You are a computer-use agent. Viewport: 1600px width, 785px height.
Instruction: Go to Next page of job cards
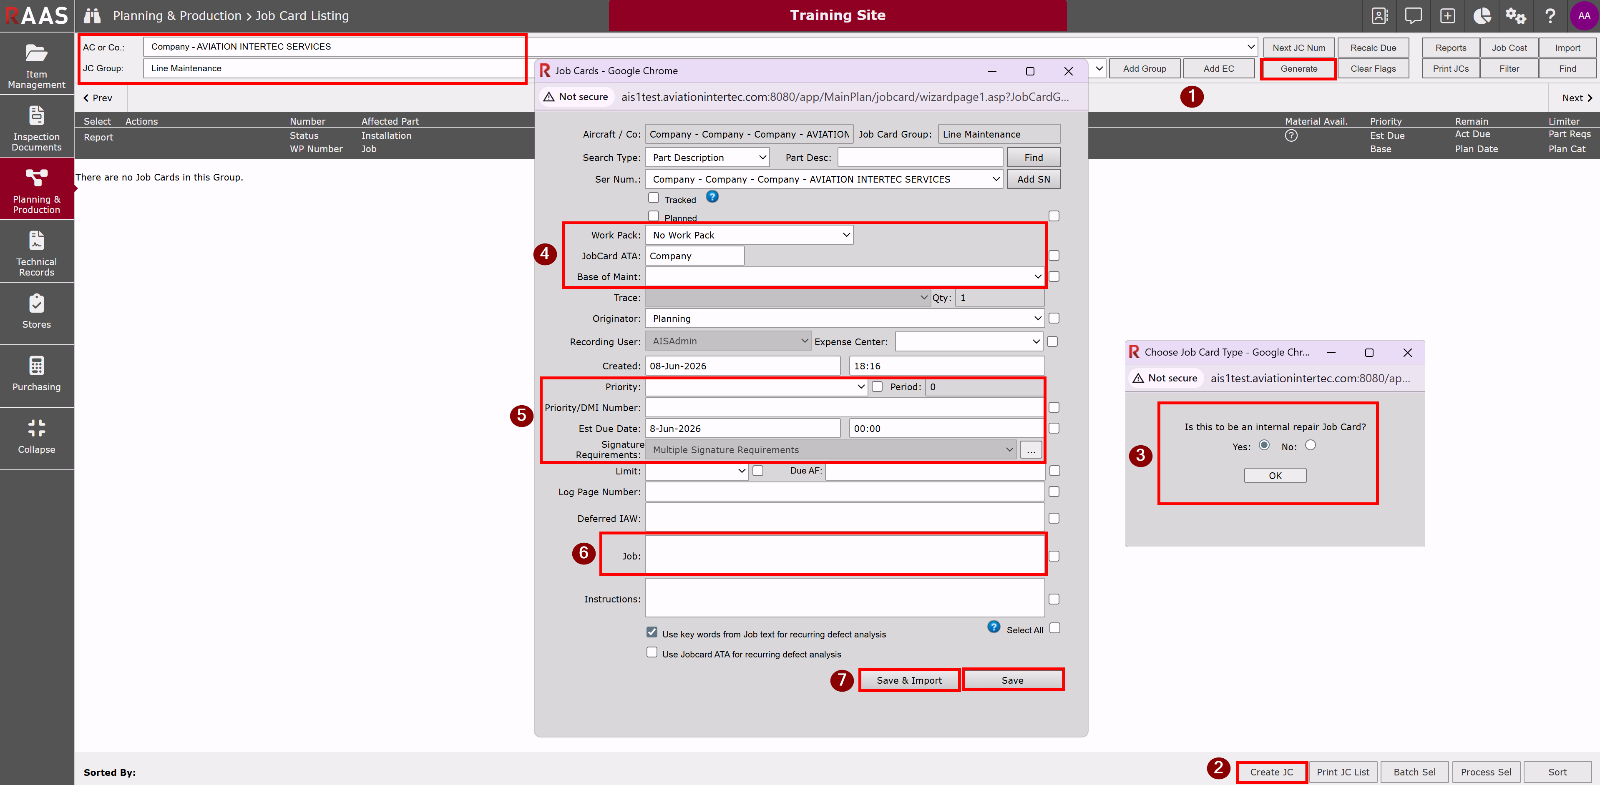[1577, 98]
